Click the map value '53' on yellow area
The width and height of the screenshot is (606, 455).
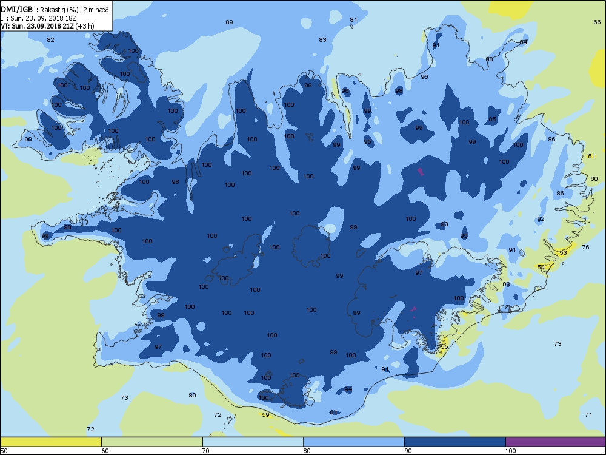pos(563,252)
